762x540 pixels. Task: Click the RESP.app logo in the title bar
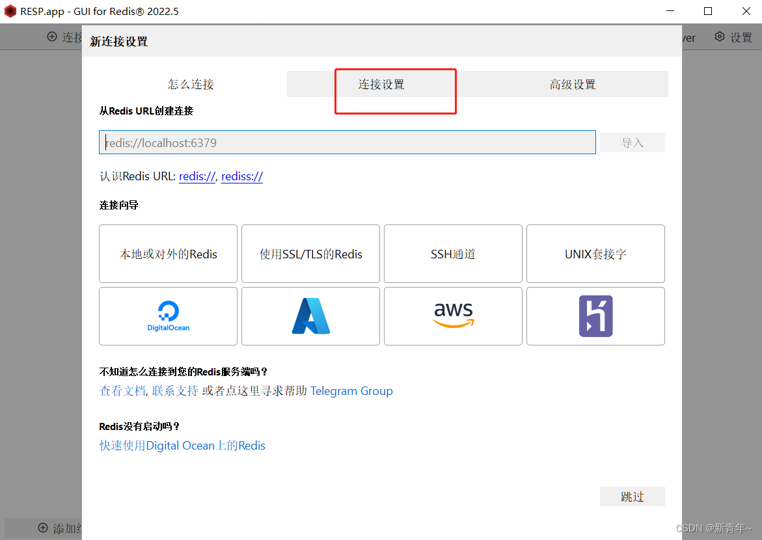pos(10,10)
